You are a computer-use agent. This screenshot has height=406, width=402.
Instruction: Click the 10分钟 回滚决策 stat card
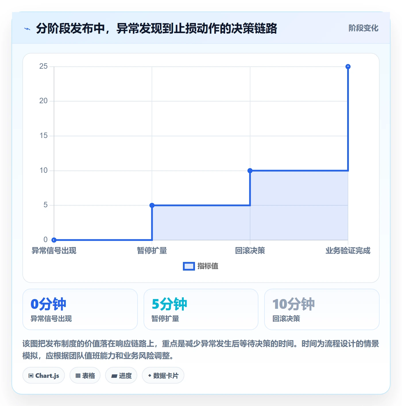[x=322, y=309]
